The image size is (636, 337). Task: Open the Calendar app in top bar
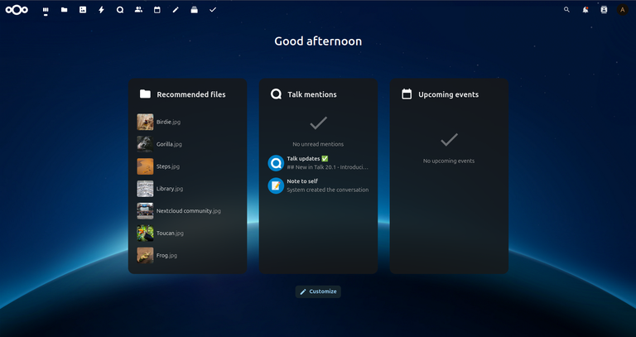tap(157, 10)
